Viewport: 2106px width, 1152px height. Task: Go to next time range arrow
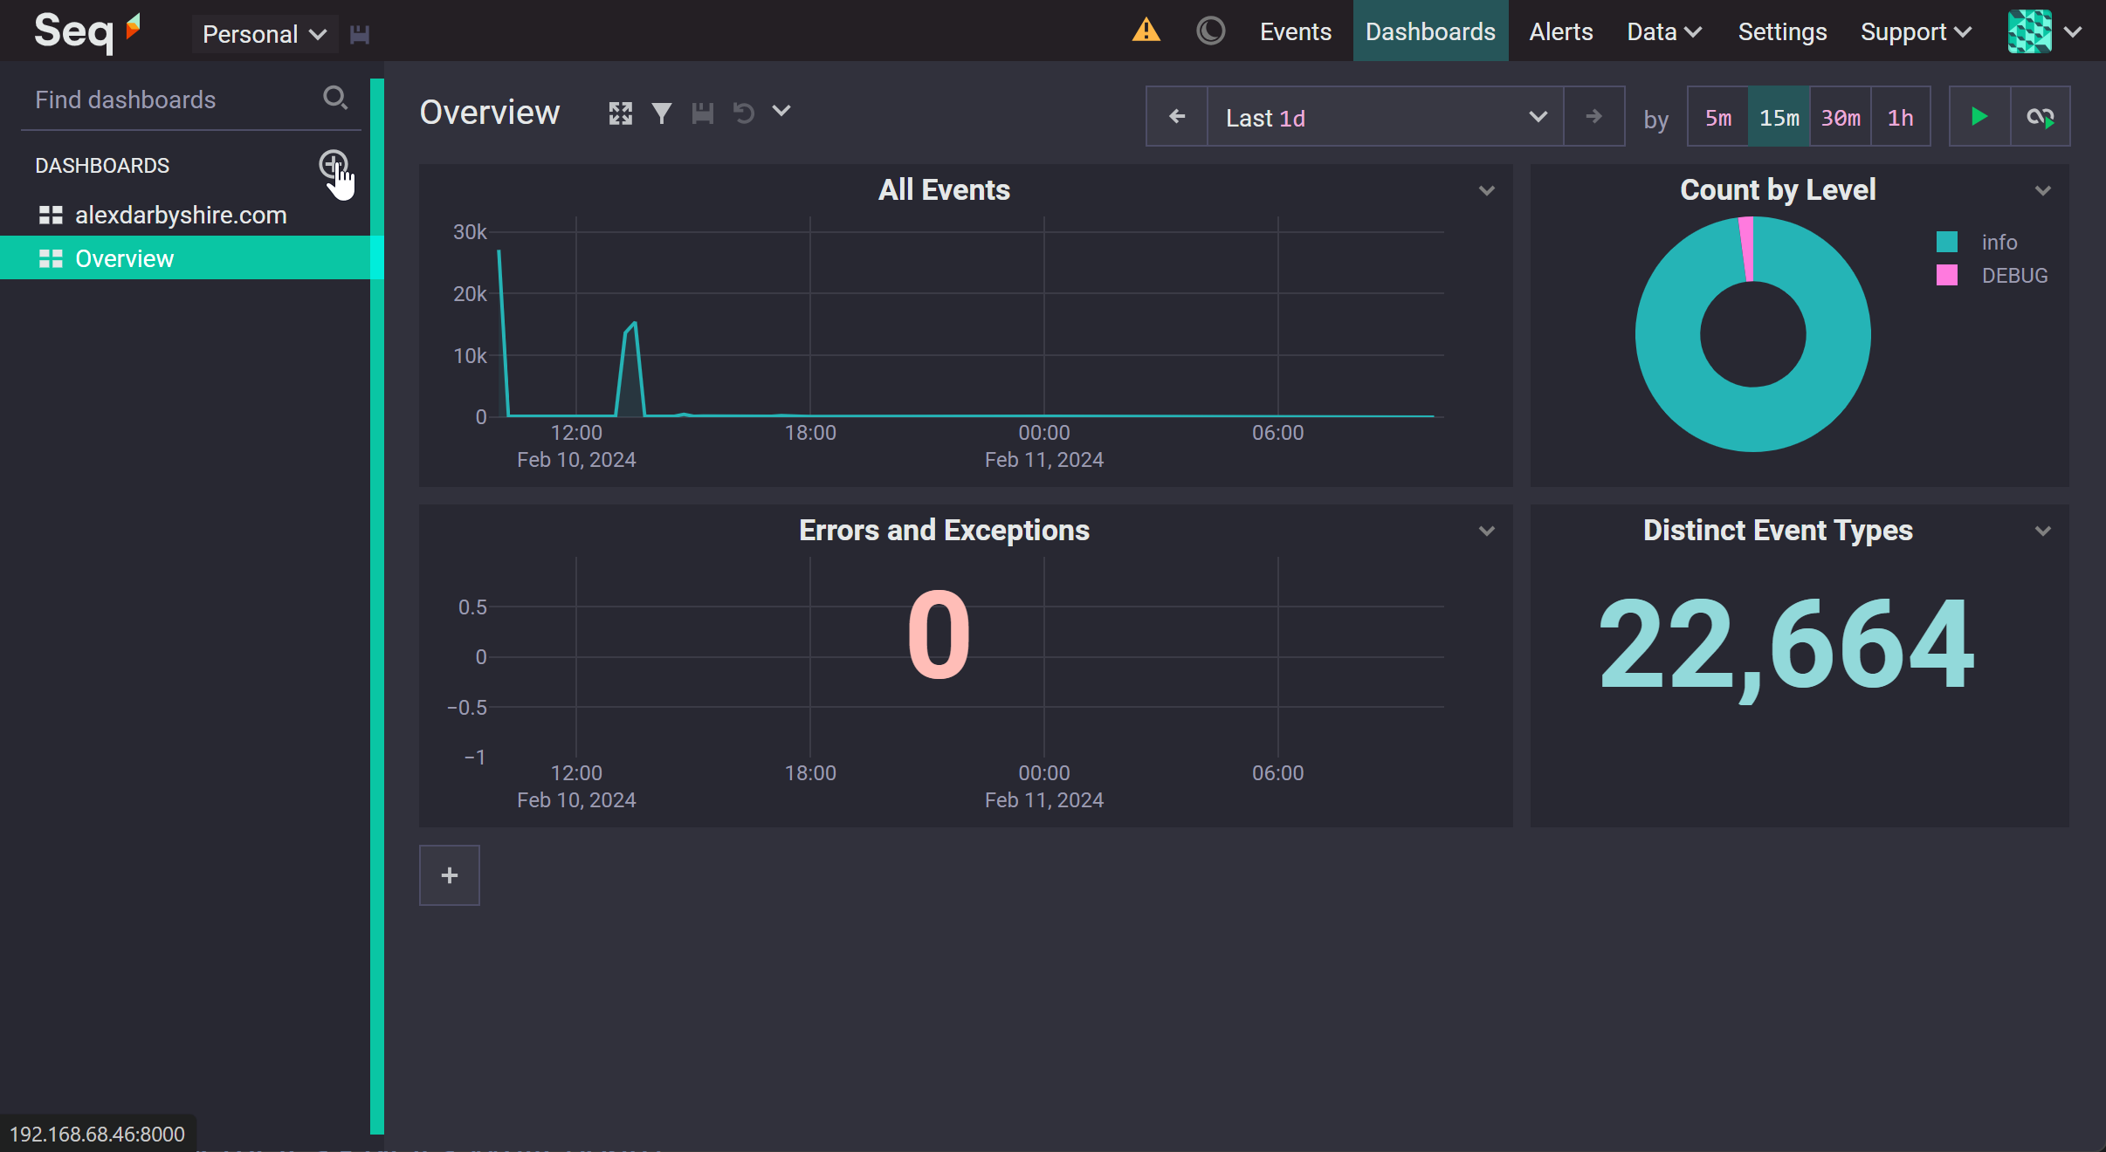pos(1593,117)
